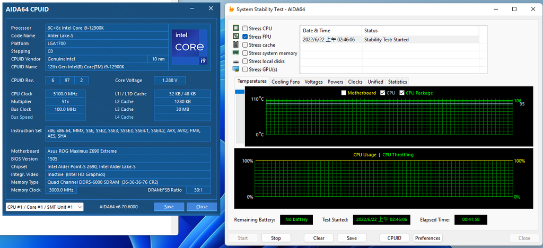Click the memory module icon beside Stress system memory

point(236,53)
